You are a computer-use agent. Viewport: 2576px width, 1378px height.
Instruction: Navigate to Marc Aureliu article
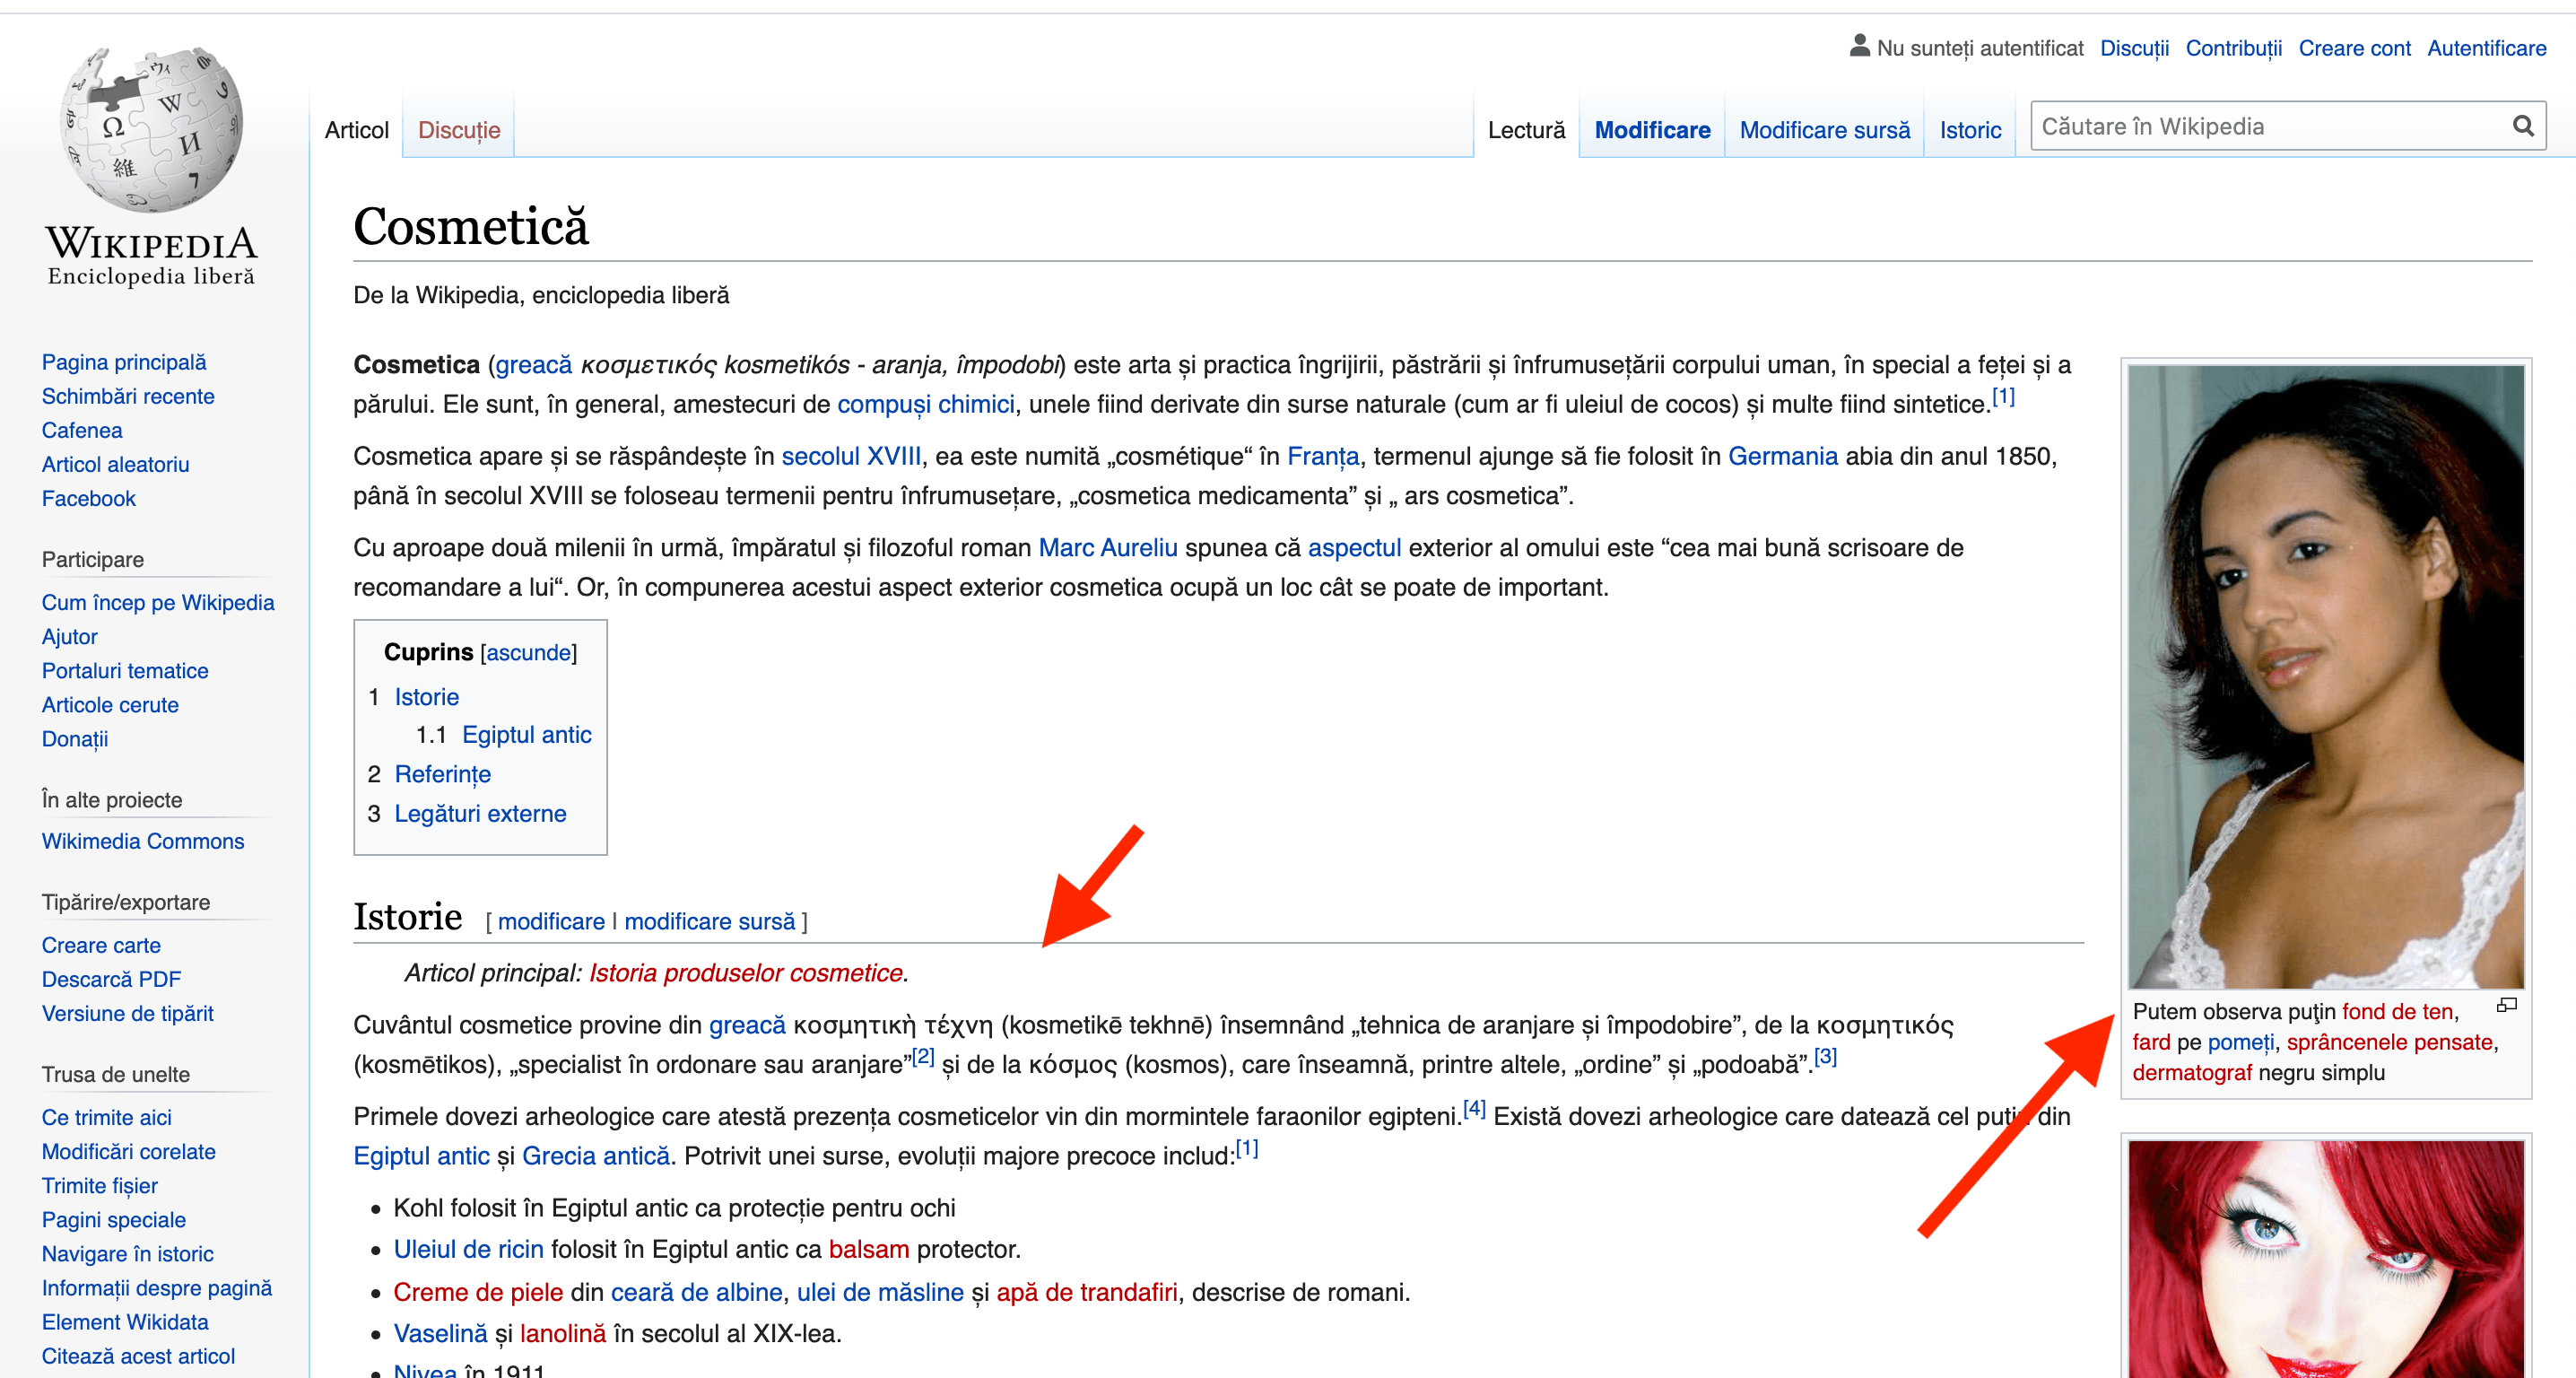[x=1107, y=547]
